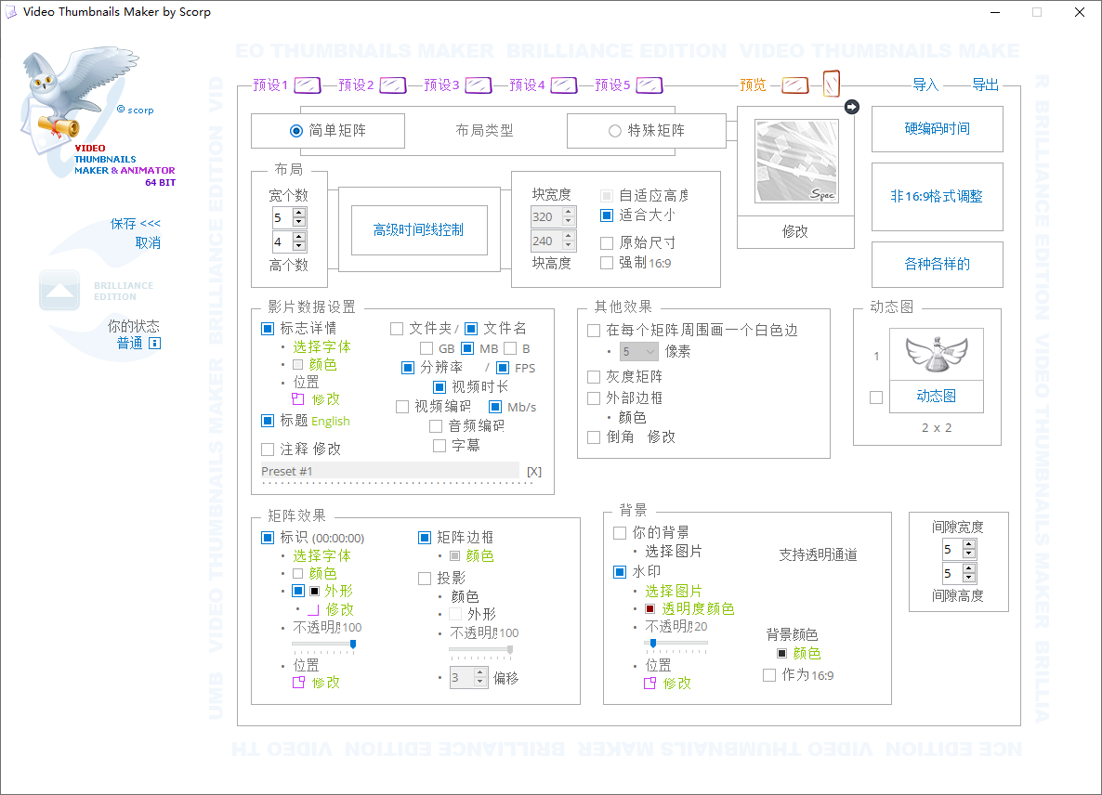Click the orange 预览 preview icon
1102x795 pixels.
[x=794, y=85]
